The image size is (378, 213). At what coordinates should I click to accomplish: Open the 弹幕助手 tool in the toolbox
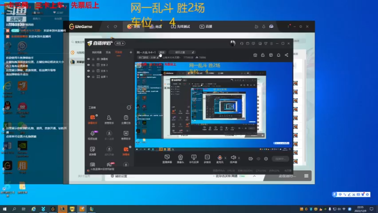point(92,119)
